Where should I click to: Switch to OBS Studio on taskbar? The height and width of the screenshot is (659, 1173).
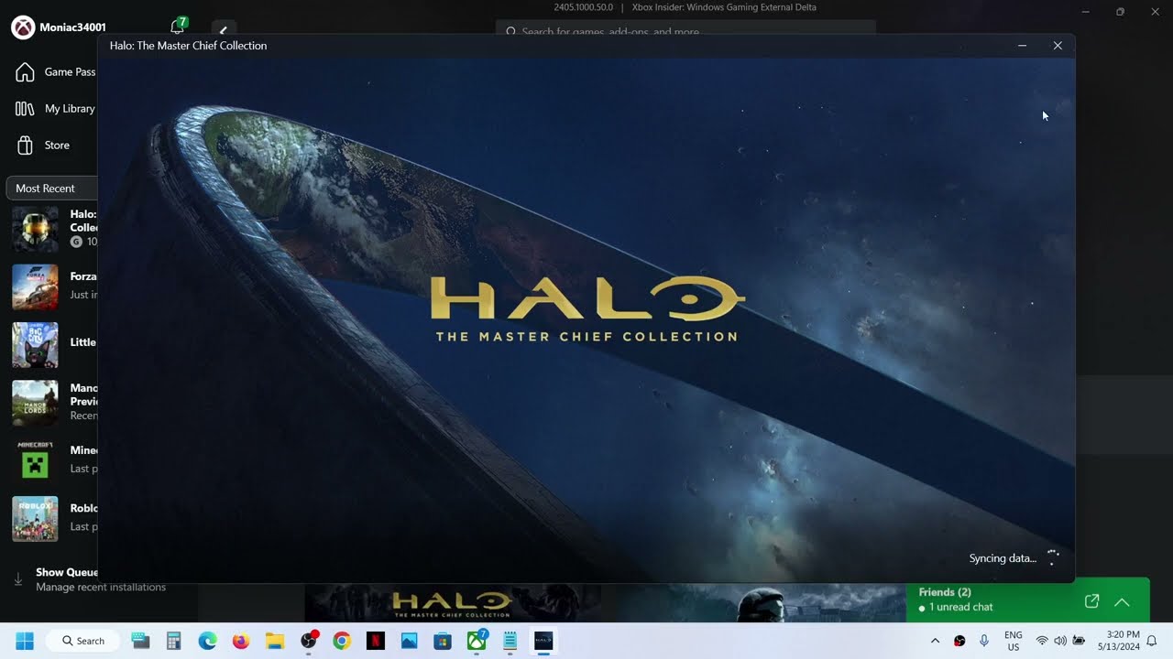click(x=309, y=641)
